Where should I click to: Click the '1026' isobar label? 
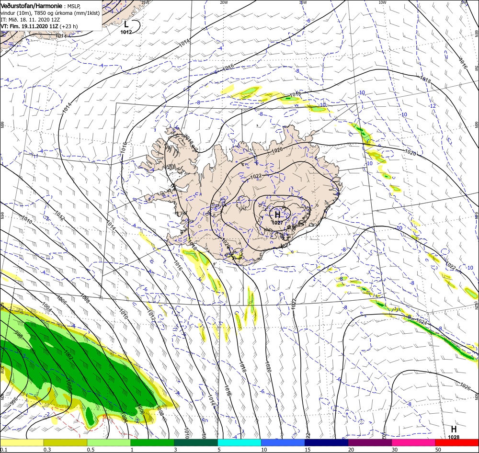pyautogui.click(x=465, y=386)
